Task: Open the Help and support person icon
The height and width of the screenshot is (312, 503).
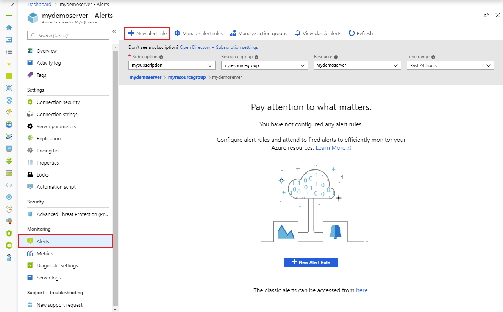Action: [x=9, y=258]
